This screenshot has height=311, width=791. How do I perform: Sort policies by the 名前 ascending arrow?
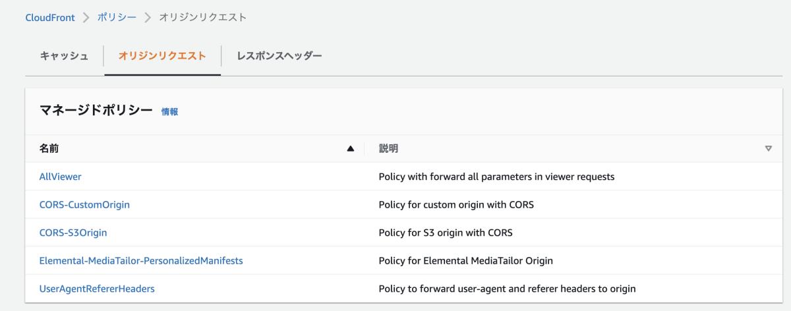[x=351, y=149]
